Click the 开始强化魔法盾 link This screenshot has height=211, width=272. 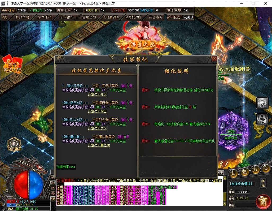click(x=99, y=145)
